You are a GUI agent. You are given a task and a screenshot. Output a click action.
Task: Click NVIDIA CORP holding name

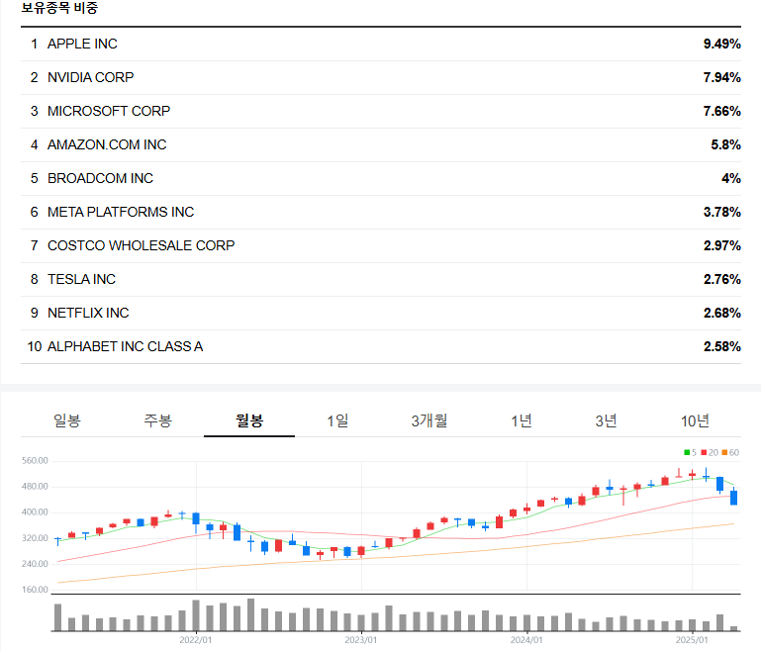coord(90,77)
